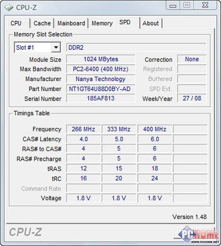Click the DDR2 memory type field
Screen dimensions: 221x246
tap(136, 47)
